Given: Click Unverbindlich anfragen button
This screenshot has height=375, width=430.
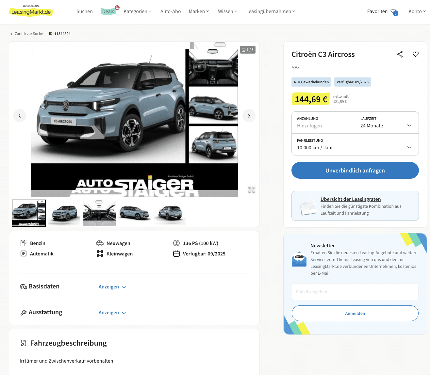Looking at the screenshot, I should [355, 171].
